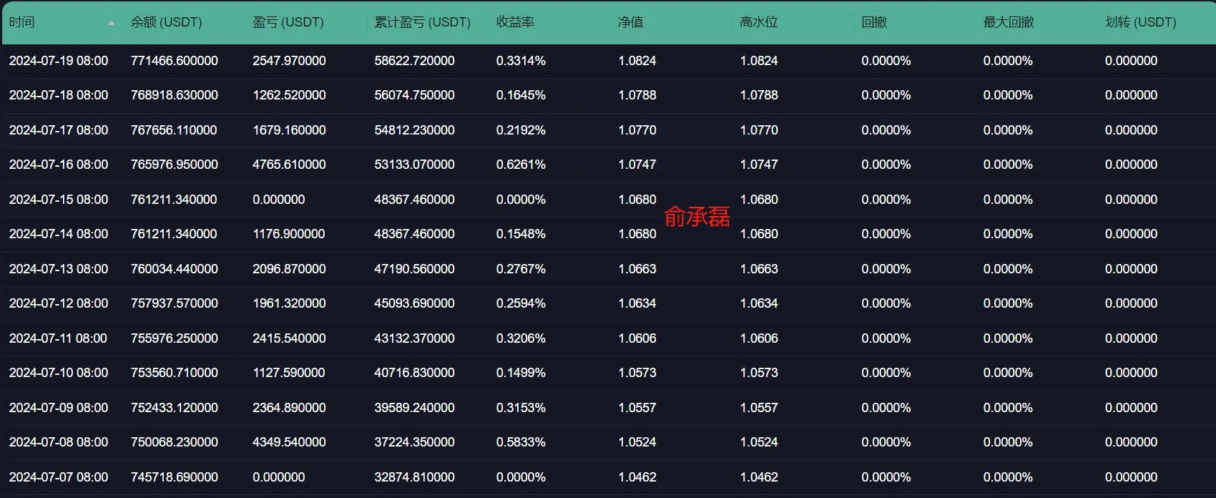The image size is (1216, 498).
Task: Click profit value 1961.320000
Action: [289, 303]
